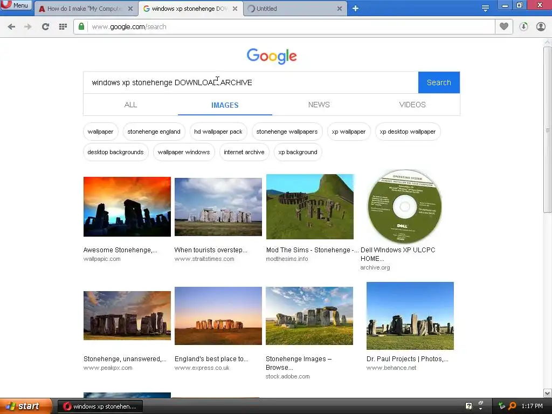Filter by the "desktop backgrounds" chip
The height and width of the screenshot is (414, 552).
coord(115,152)
